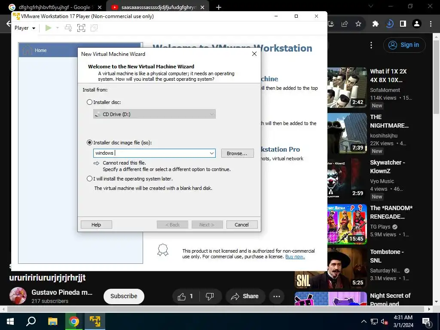
Task: Open Chrome tab search chevron
Action: pyautogui.click(x=371, y=6)
